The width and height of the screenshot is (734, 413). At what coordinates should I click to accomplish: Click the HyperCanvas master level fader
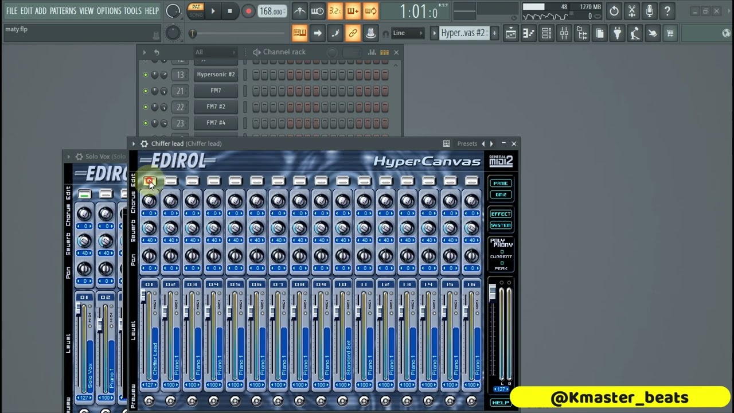(492, 292)
